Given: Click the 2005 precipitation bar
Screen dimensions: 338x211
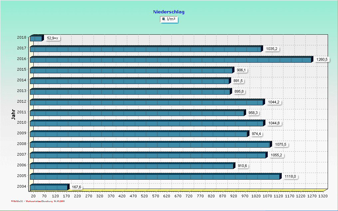Looking at the screenshot, I should 155,177.
